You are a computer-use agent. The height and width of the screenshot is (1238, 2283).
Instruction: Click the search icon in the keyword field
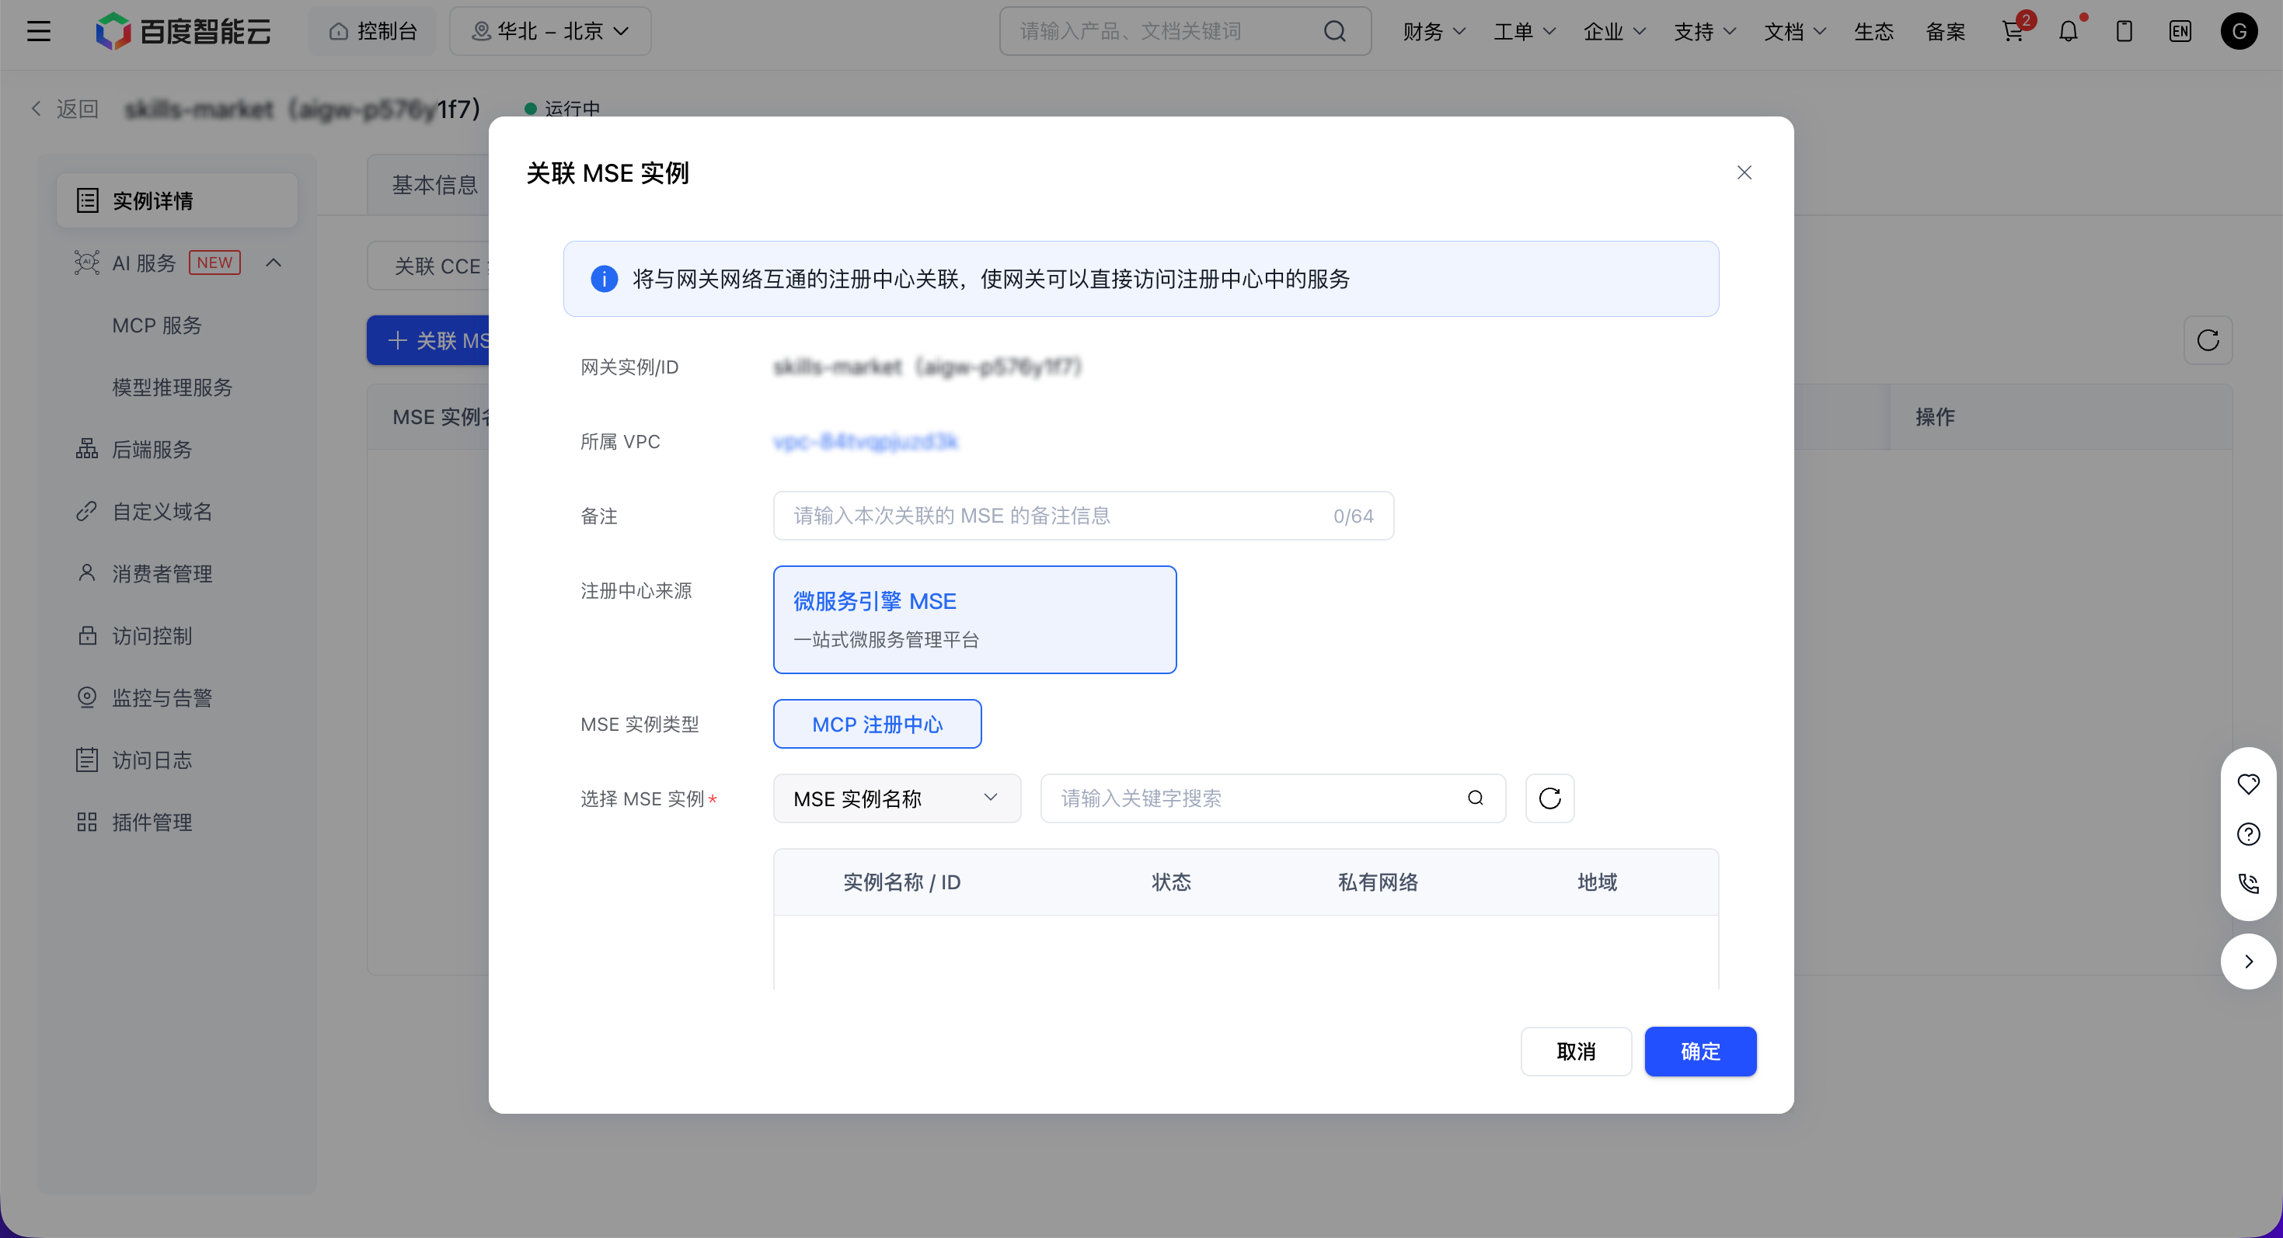pos(1476,798)
